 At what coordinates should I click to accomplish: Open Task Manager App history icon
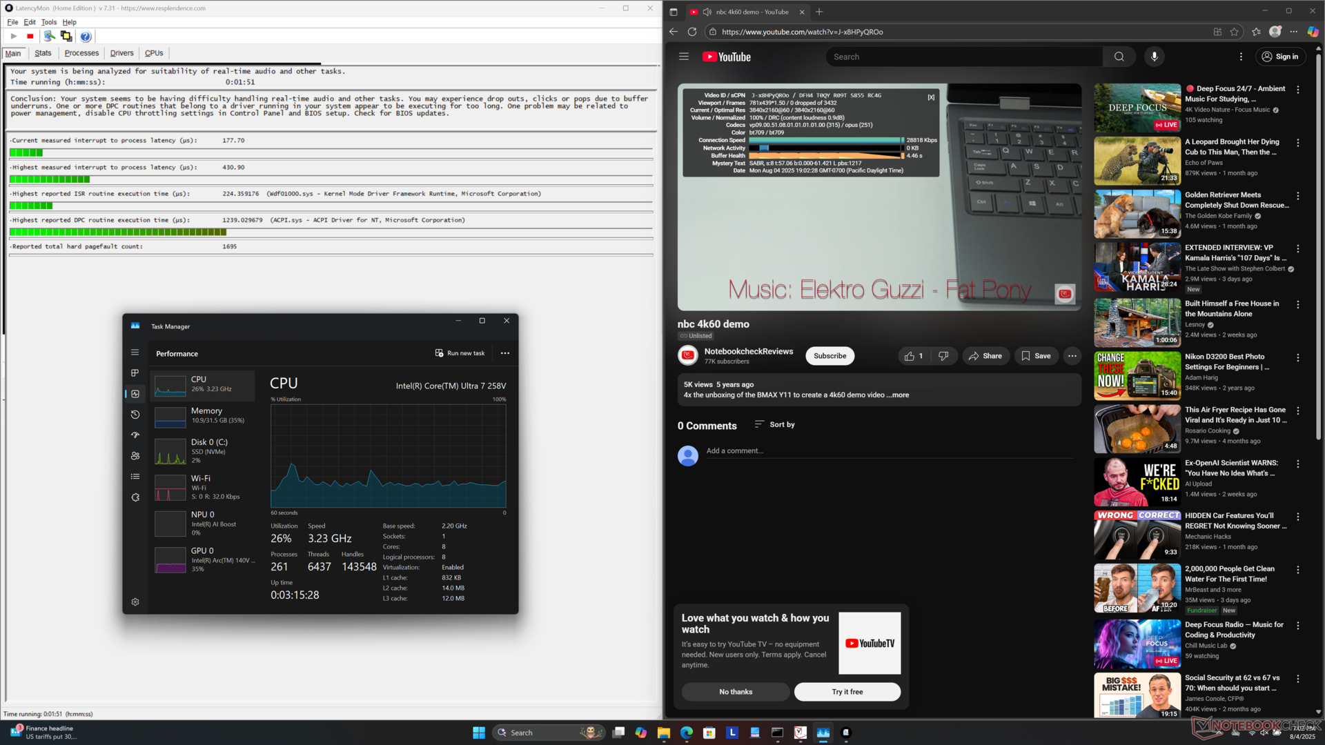[135, 415]
